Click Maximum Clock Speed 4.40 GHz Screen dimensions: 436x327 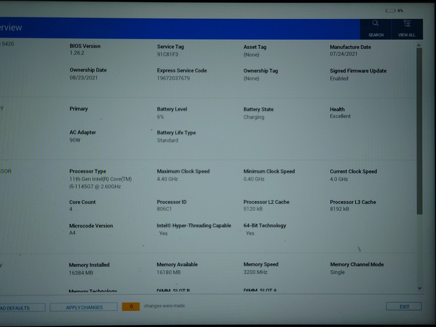(167, 179)
